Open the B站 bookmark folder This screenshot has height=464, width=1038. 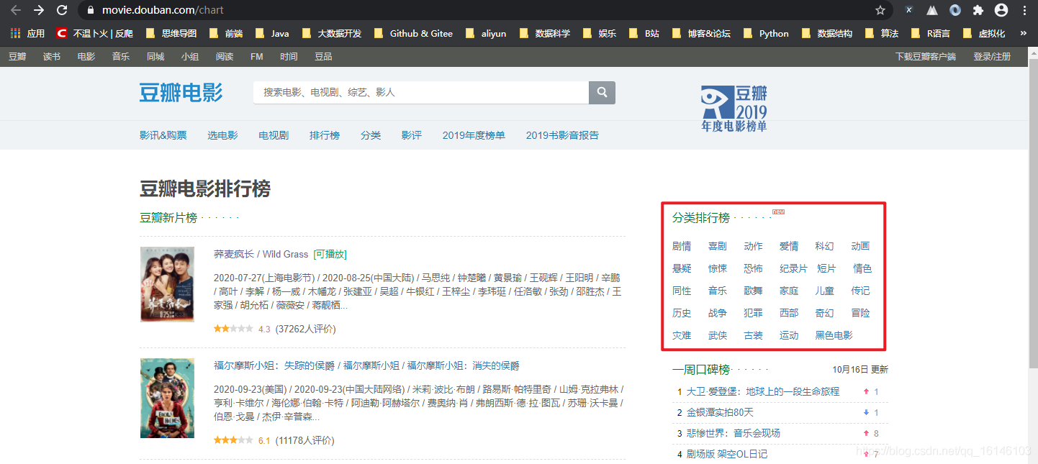click(644, 33)
